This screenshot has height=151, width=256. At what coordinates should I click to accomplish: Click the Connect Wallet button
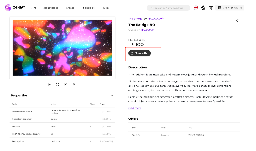pos(230,8)
